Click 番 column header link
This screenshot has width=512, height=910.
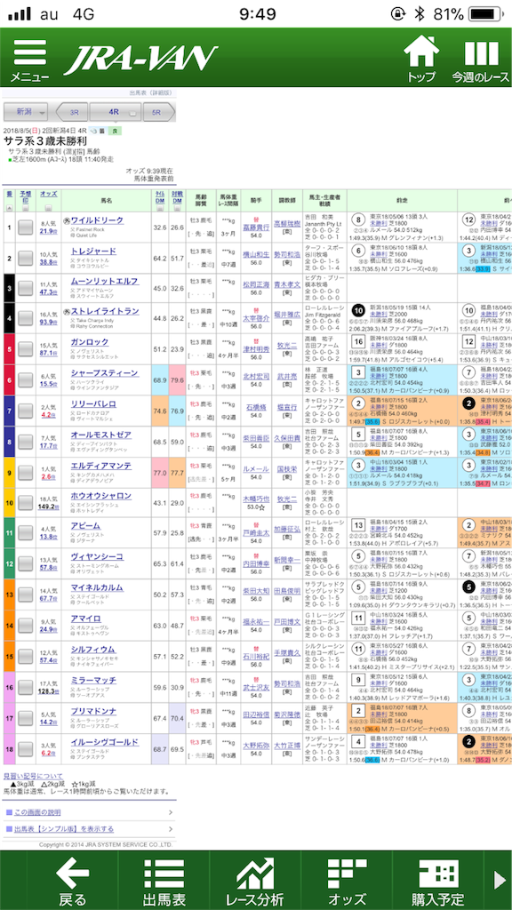click(x=9, y=193)
